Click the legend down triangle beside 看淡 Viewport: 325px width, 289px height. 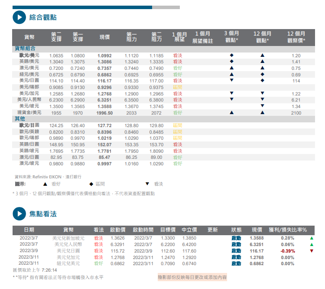(147, 184)
